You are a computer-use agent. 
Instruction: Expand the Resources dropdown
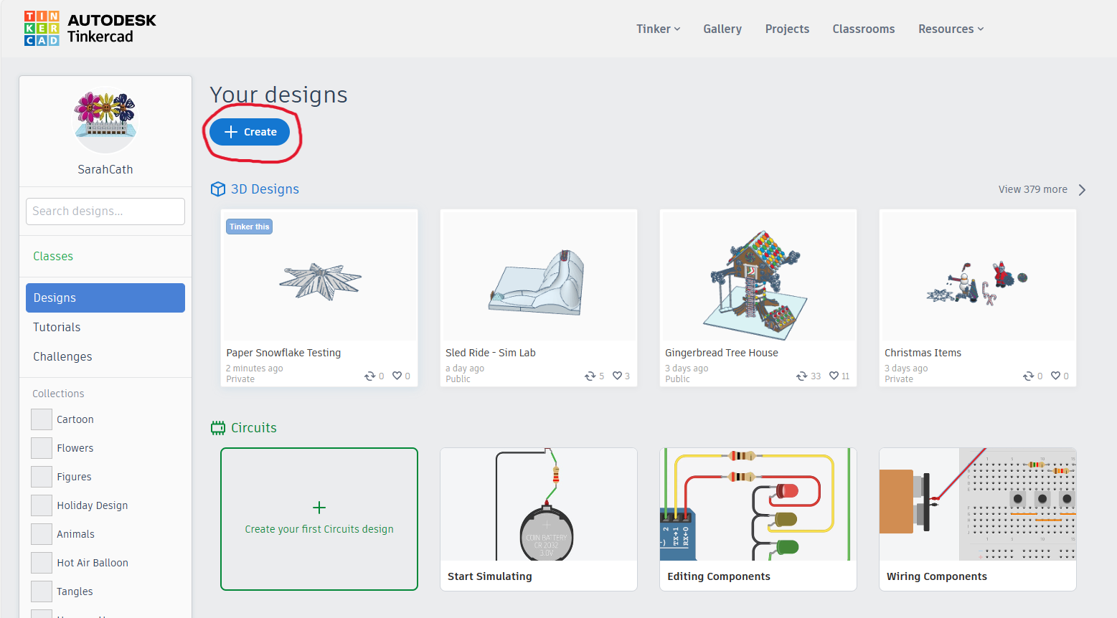(x=951, y=29)
